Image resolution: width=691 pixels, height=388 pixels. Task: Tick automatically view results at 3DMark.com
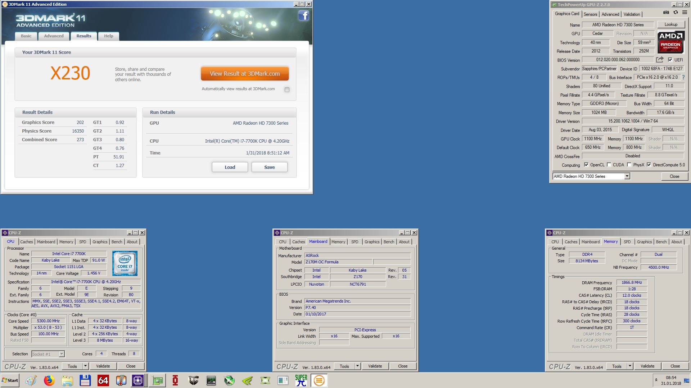pos(287,89)
